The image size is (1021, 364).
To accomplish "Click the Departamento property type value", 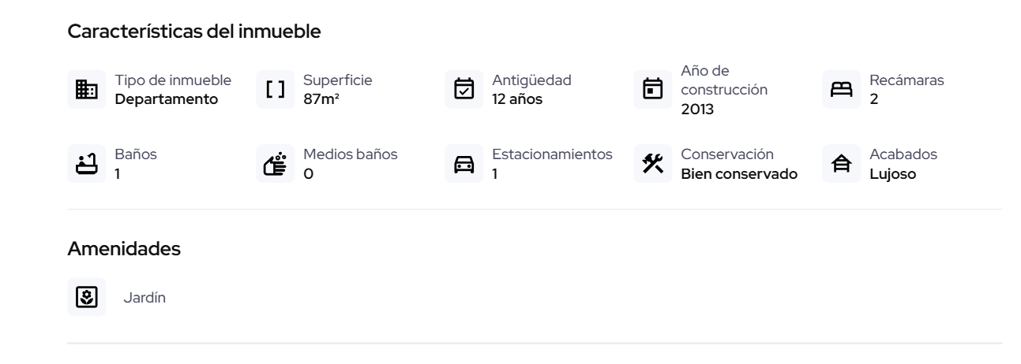I will (167, 99).
